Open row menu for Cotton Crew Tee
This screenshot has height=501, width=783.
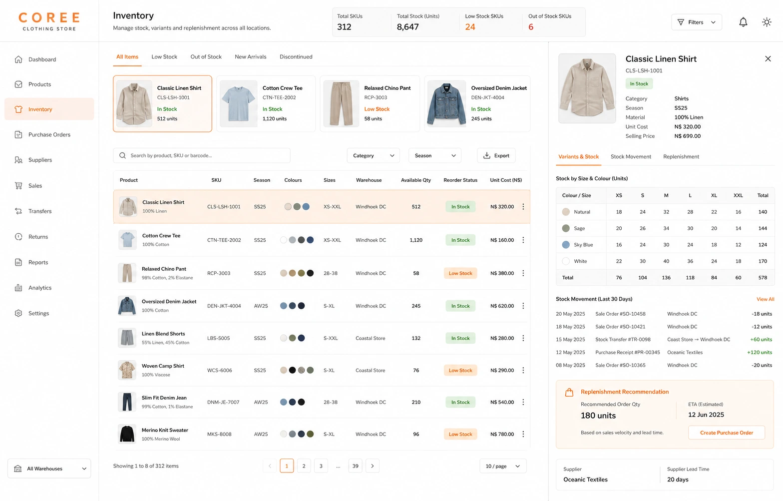point(523,240)
